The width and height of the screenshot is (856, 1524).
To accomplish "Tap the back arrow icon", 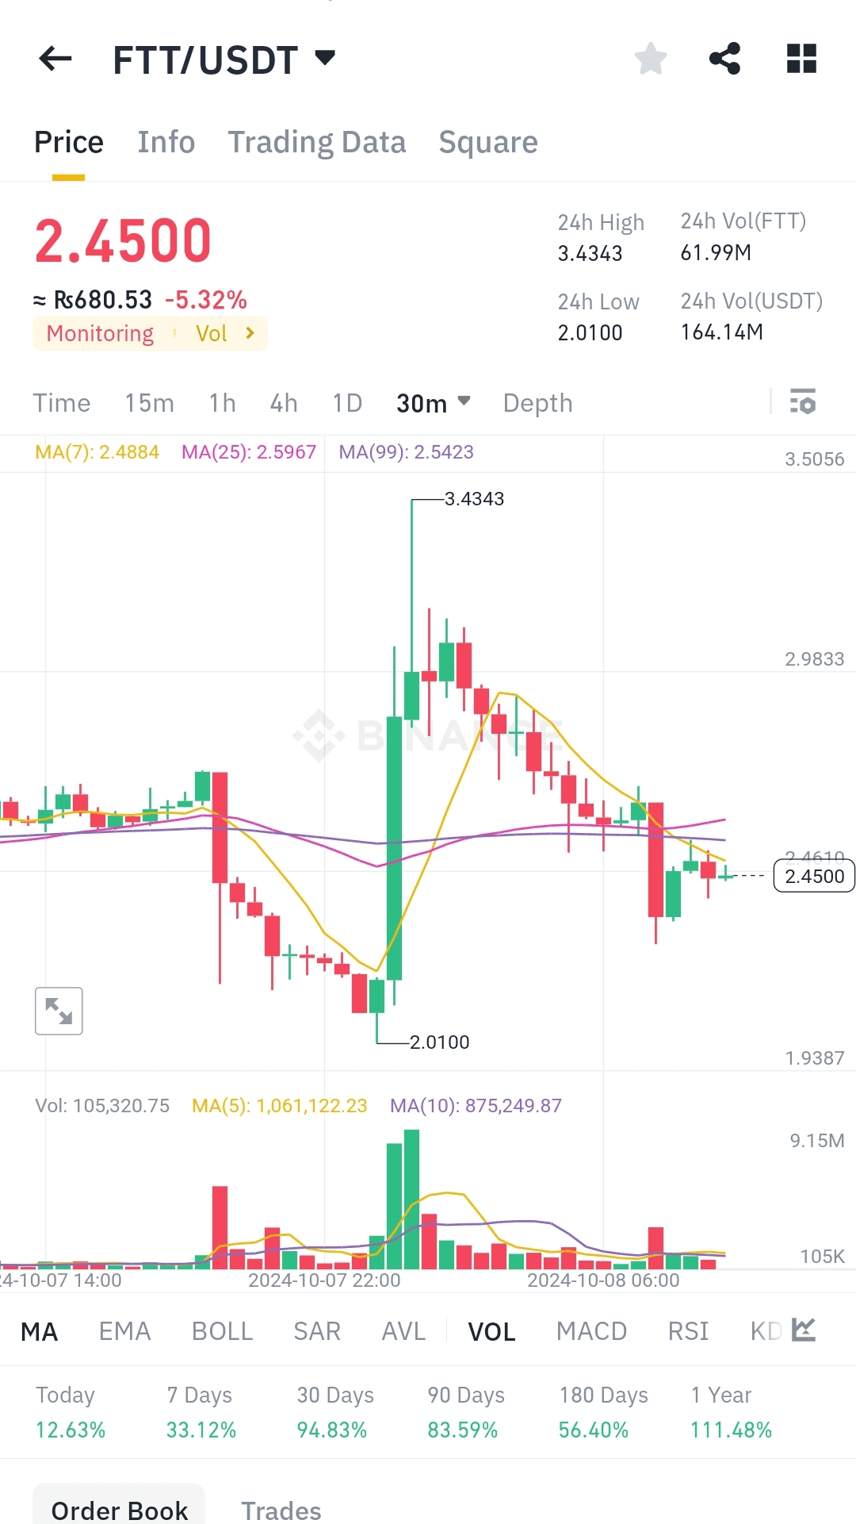I will coord(55,59).
